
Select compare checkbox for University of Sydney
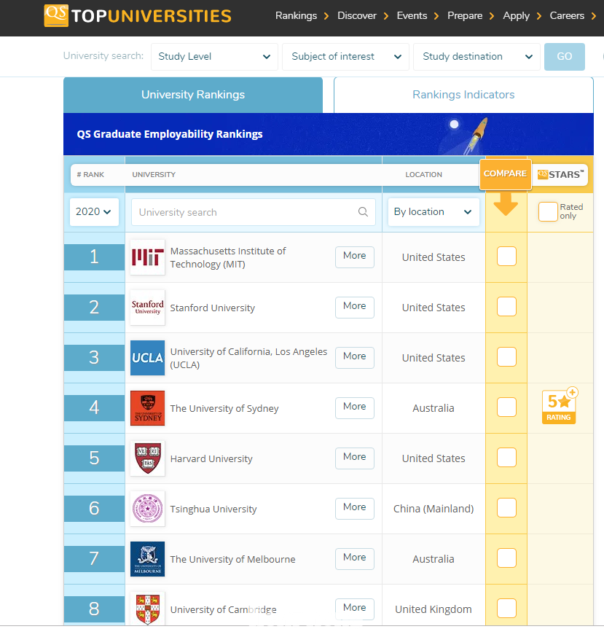click(x=506, y=407)
